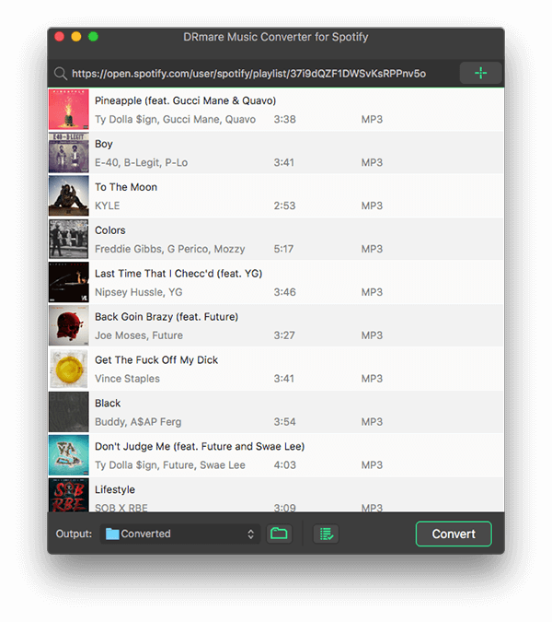Click the Back Goin Brazy album art
This screenshot has width=552, height=622.
[x=68, y=326]
